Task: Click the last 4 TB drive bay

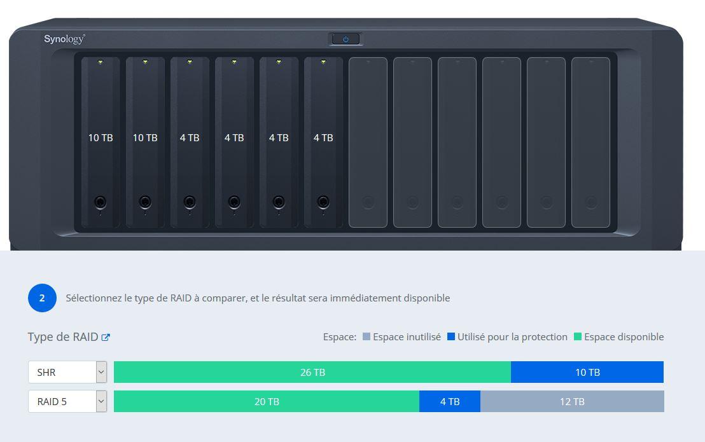Action: 323,142
